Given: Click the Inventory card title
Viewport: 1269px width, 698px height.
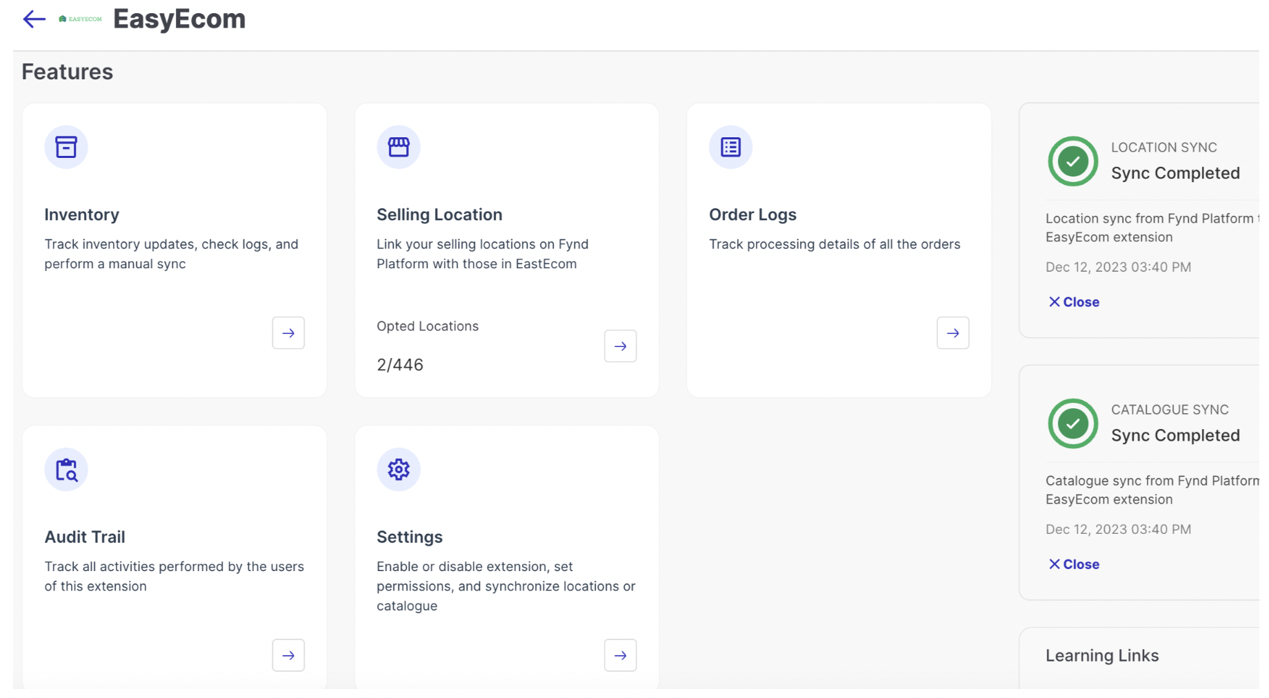Looking at the screenshot, I should coord(82,215).
